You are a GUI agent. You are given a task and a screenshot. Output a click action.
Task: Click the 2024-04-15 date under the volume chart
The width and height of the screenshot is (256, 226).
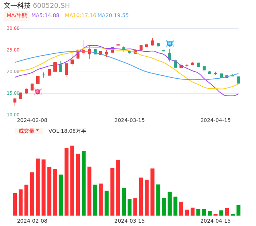coord(215,221)
